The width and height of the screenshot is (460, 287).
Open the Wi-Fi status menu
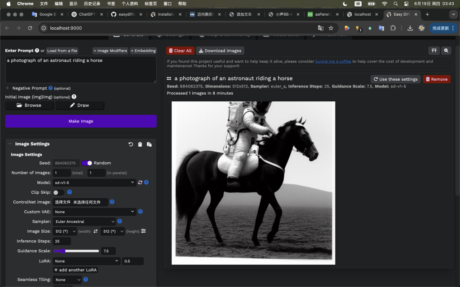click(x=385, y=4)
